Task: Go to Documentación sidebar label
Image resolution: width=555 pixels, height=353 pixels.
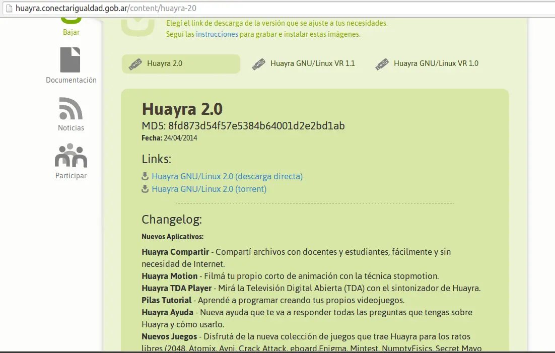Action: point(71,80)
